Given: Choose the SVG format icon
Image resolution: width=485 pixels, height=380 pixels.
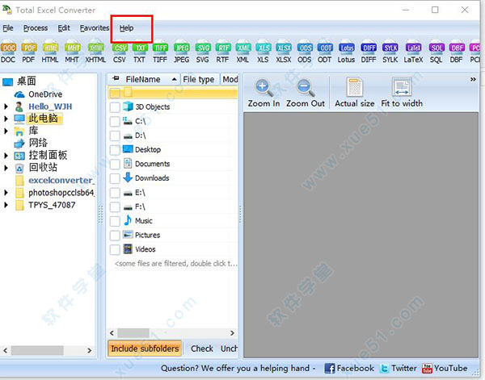Looking at the screenshot, I should pyautogui.click(x=203, y=52).
